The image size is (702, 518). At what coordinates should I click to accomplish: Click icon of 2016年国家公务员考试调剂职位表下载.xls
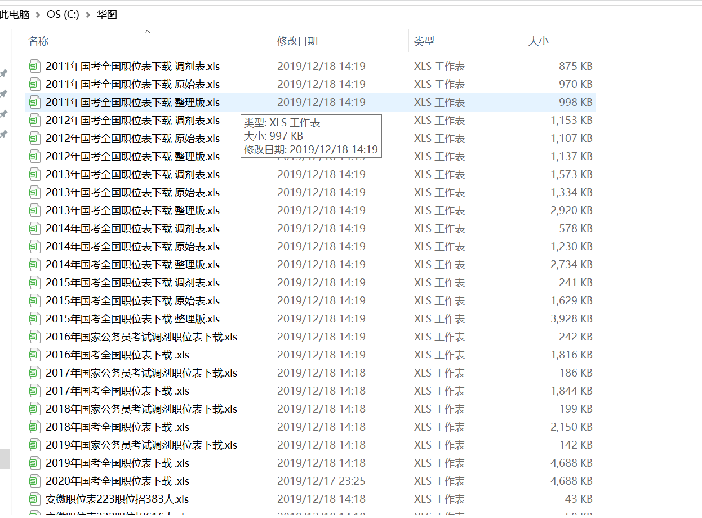(x=35, y=337)
